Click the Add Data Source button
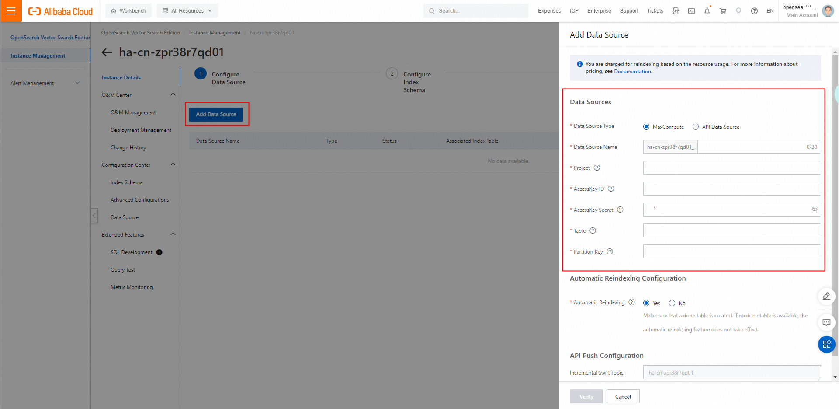 [x=216, y=114]
